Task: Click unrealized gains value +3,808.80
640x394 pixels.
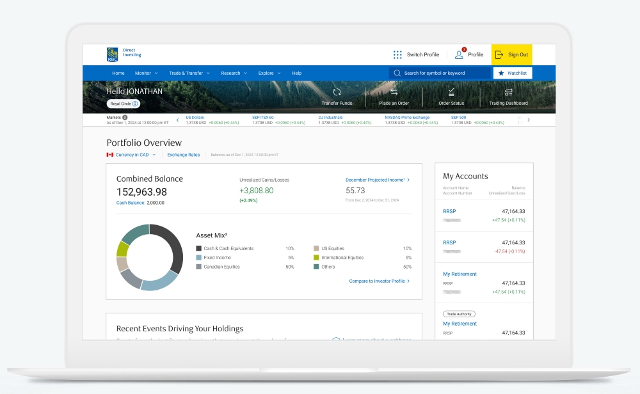Action: tap(257, 191)
